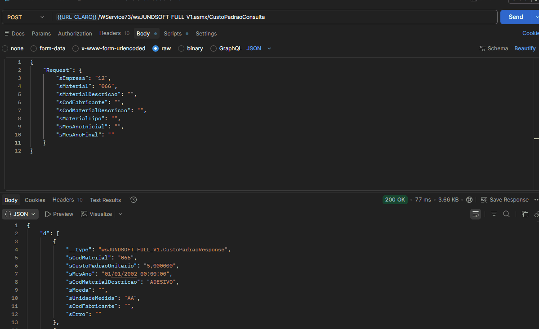
Task: Open the Scripts tab
Action: (x=176, y=33)
